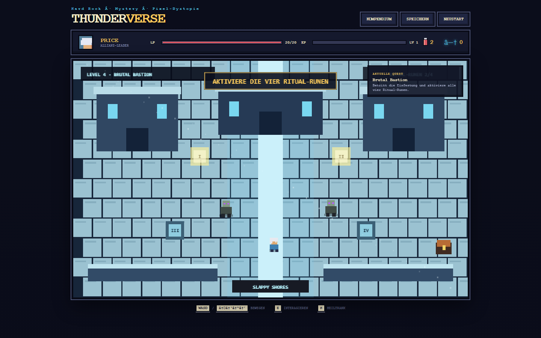Click the red health potion icon
Viewport: 541px width, 338px height.
pos(425,42)
